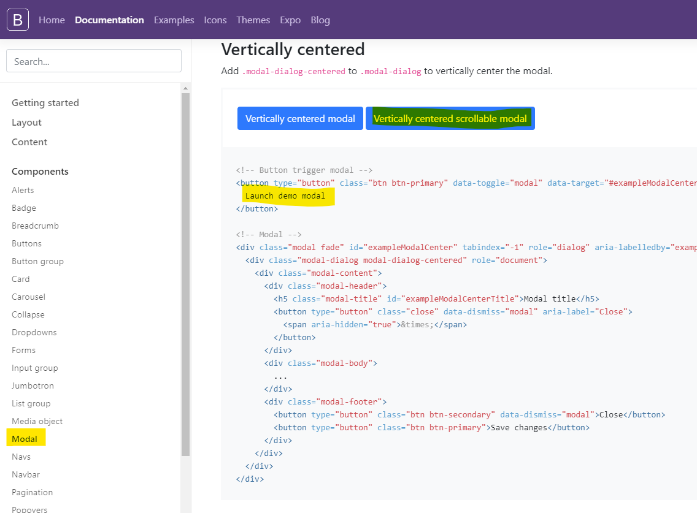This screenshot has height=513, width=697.
Task: Click the .modal-dialog-centered code text
Action: [x=293, y=71]
